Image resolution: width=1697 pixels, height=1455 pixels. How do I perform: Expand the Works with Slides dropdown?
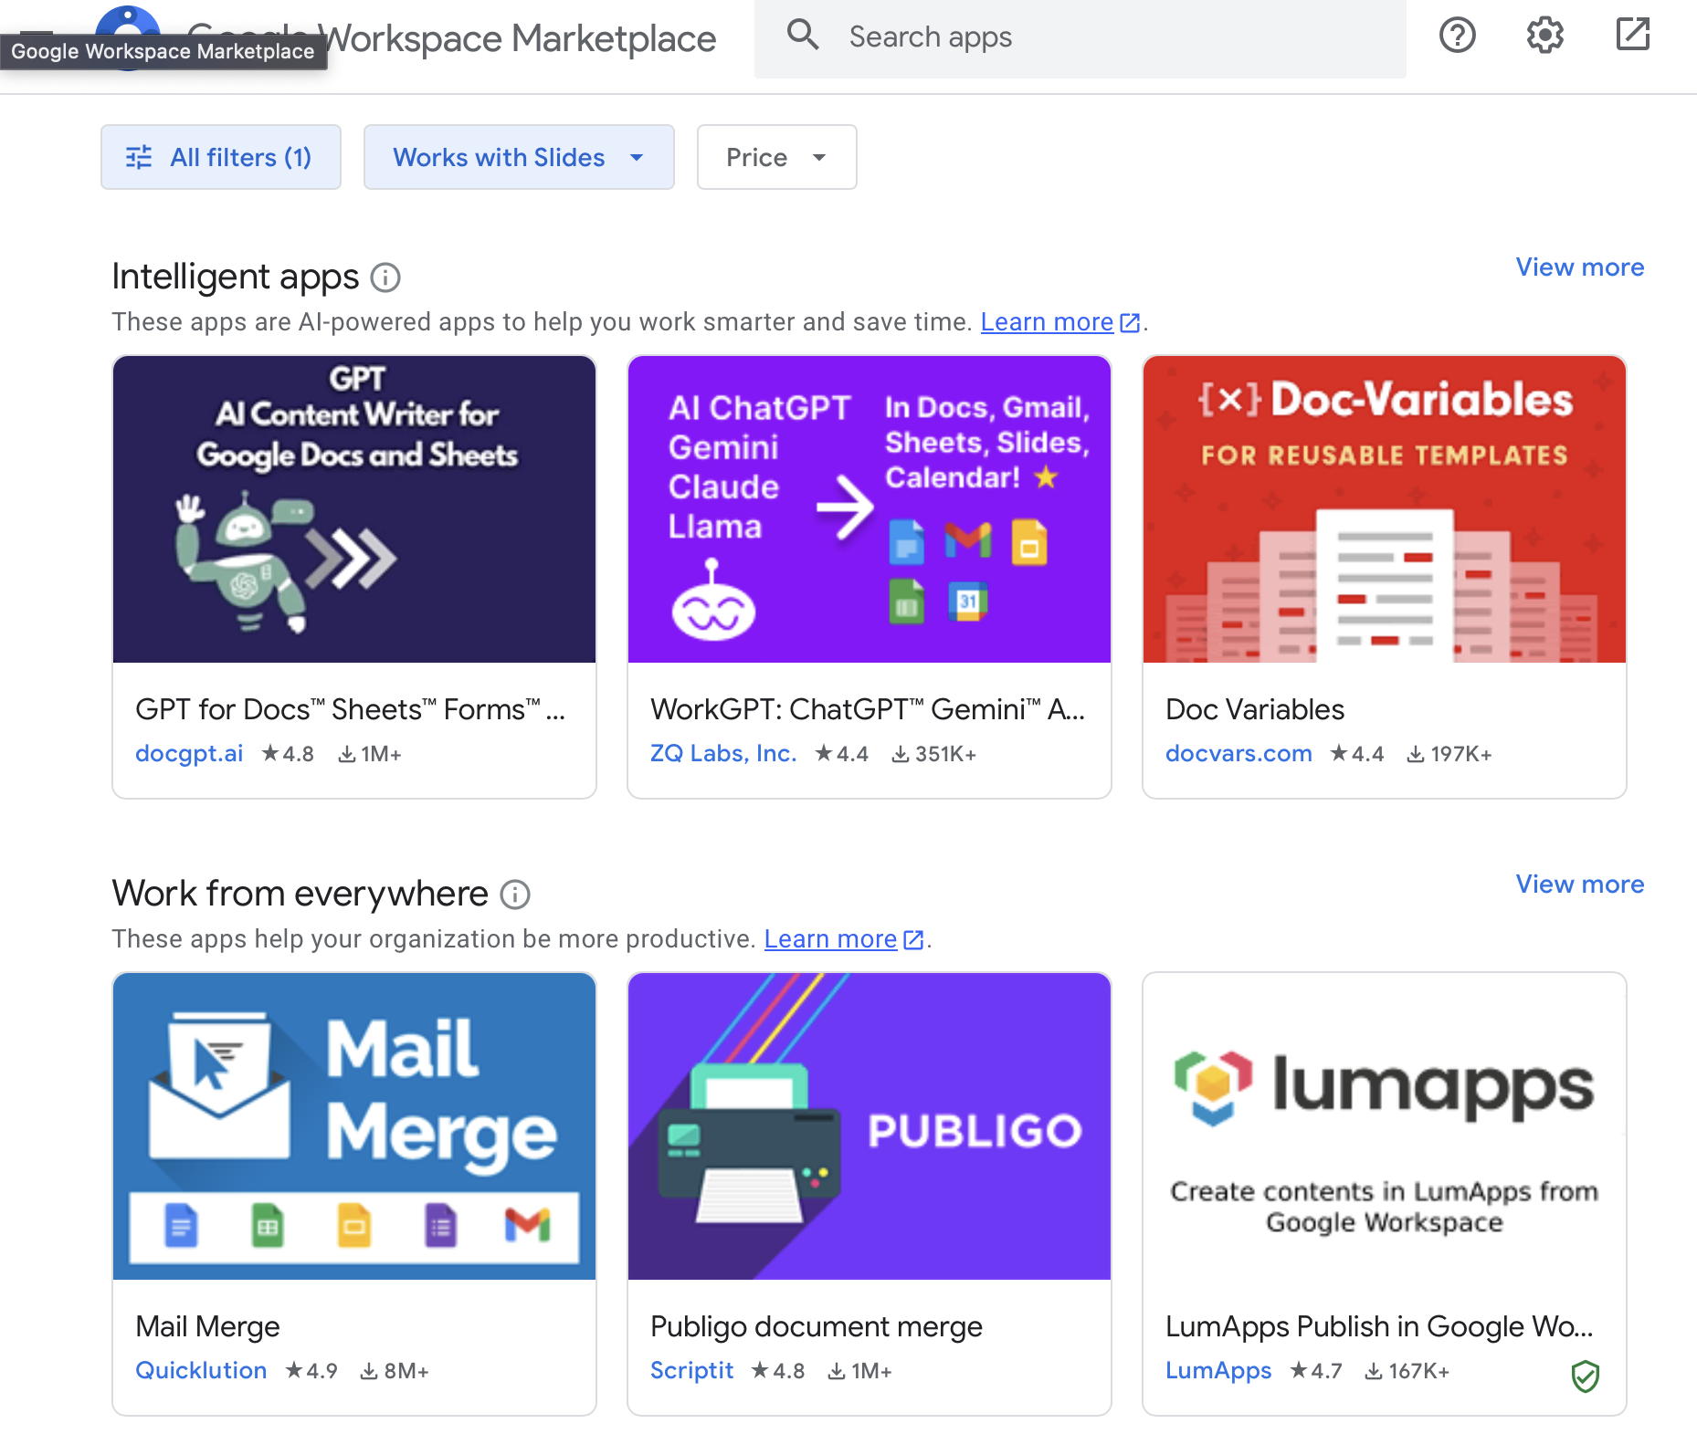[x=519, y=157]
